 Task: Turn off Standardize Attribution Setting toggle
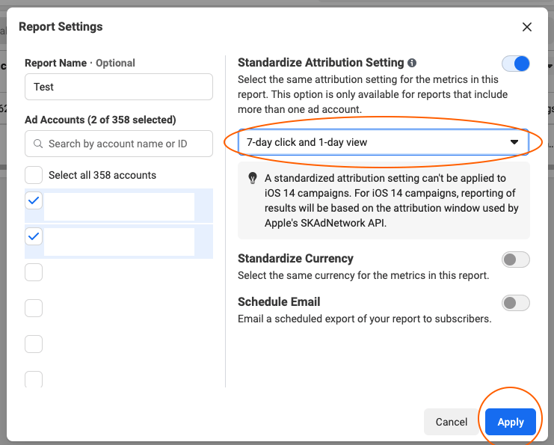tap(515, 64)
